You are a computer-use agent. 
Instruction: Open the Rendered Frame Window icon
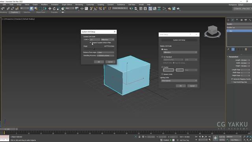click(174, 9)
